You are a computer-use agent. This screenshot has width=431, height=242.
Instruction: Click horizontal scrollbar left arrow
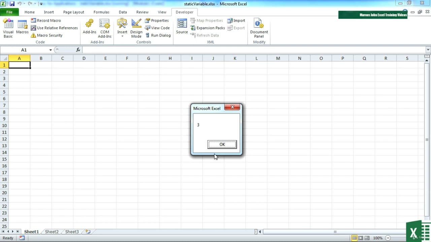[260, 232]
